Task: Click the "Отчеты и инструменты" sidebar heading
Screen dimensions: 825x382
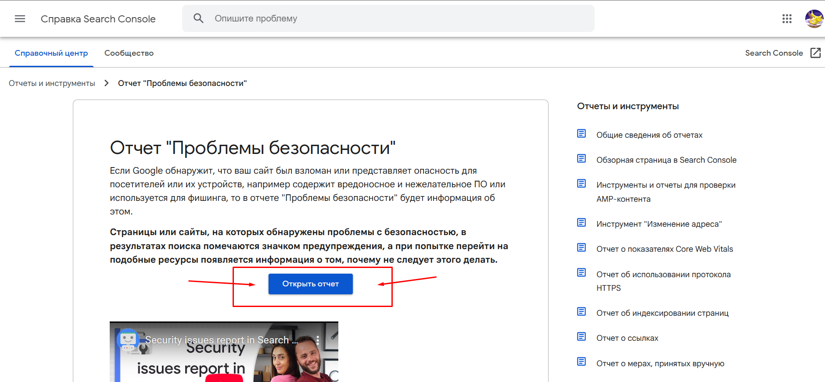Action: point(628,106)
